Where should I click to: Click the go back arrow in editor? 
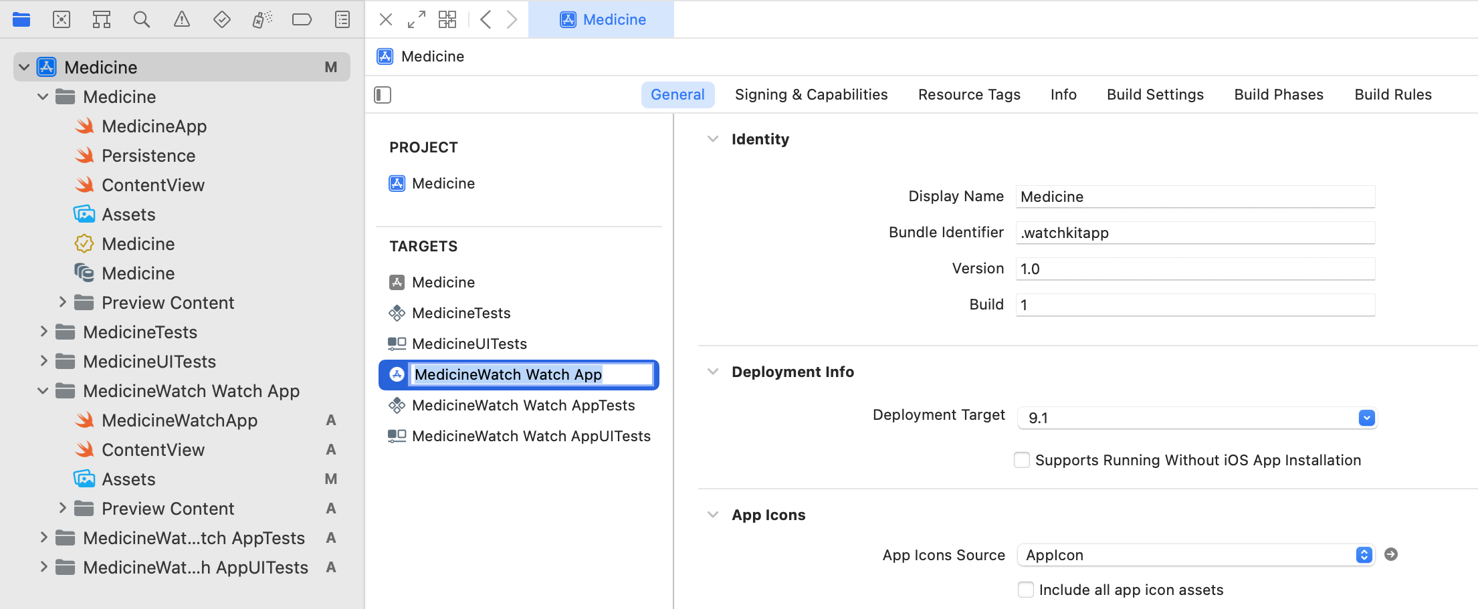pos(486,19)
